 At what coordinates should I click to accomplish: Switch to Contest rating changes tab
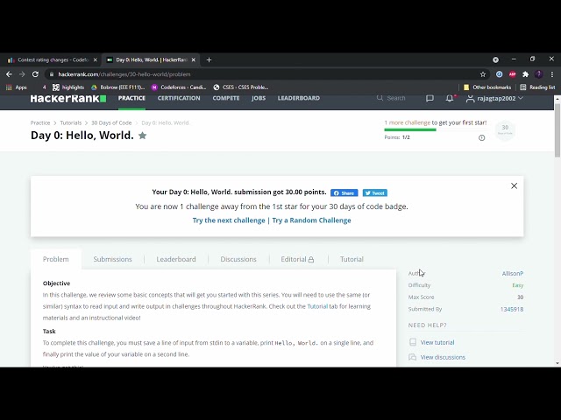(53, 60)
